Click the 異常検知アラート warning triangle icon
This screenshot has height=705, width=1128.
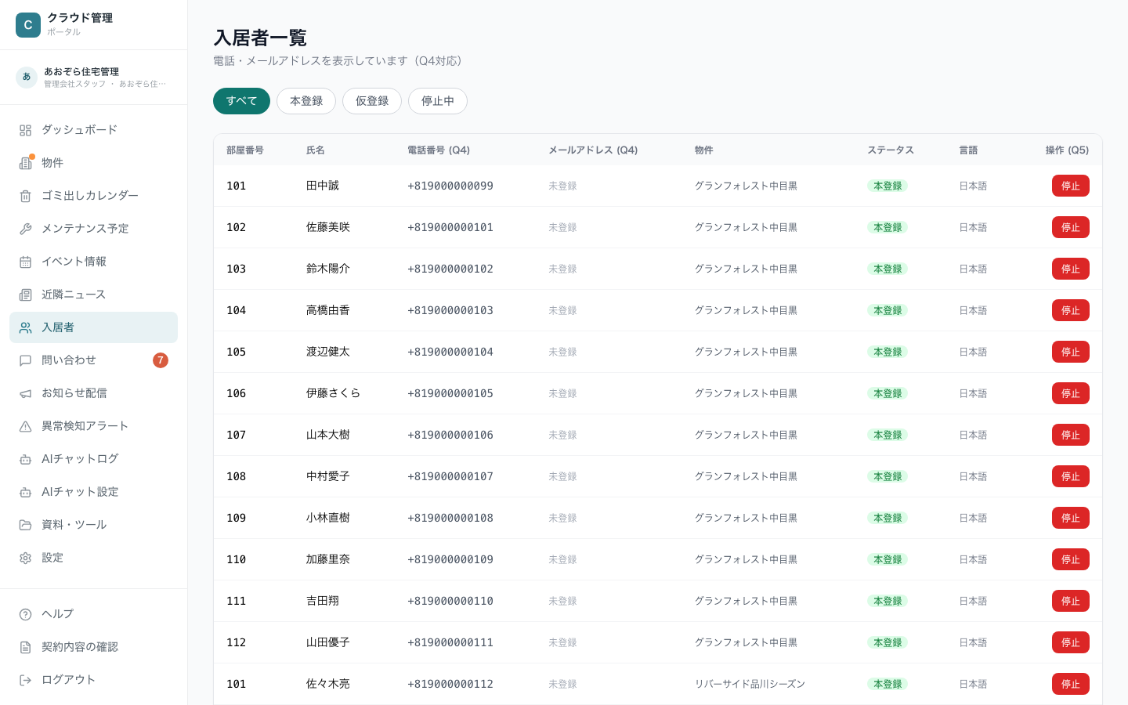[26, 426]
